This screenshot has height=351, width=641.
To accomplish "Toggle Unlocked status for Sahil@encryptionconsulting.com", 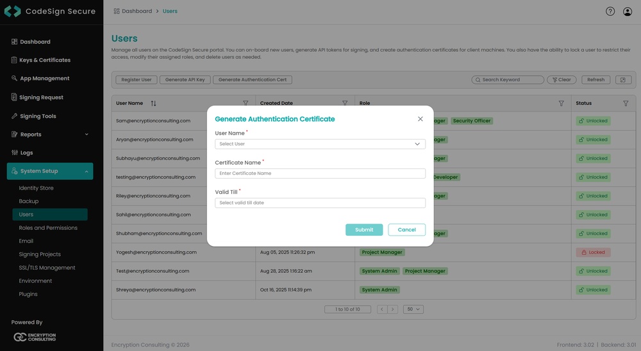I will pyautogui.click(x=593, y=215).
